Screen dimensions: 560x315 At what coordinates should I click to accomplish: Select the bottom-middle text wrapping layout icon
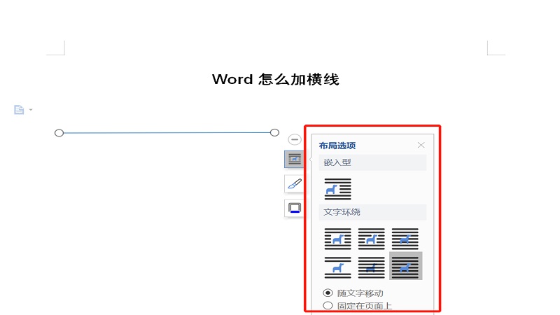tap(371, 267)
